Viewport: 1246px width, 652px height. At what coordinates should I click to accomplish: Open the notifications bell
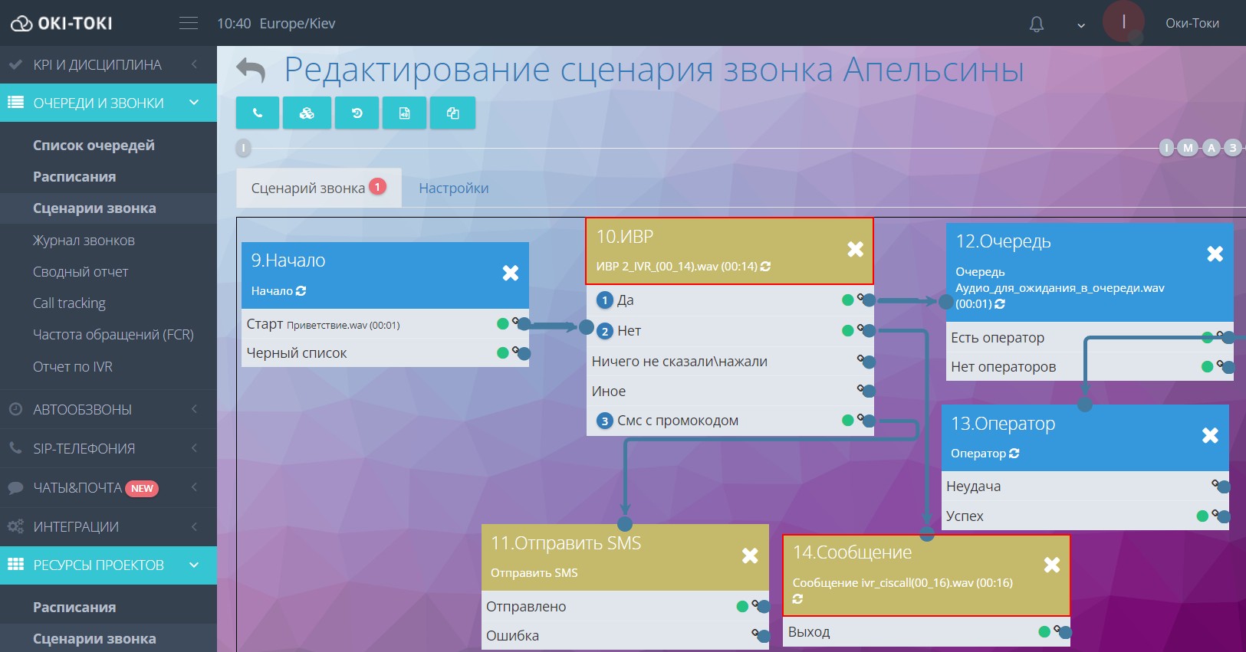(1037, 25)
